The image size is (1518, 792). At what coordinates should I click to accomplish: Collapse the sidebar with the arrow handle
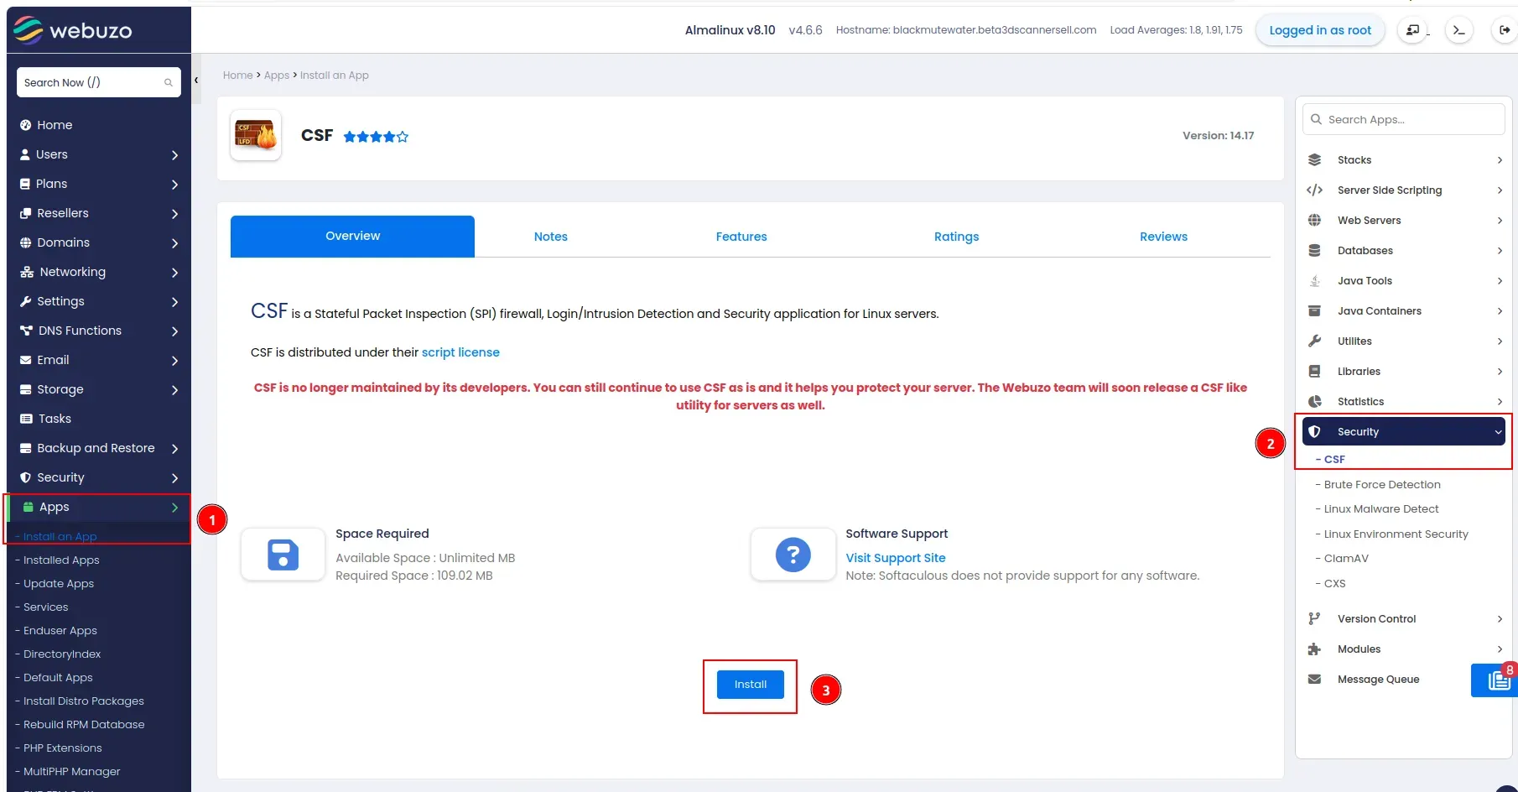[x=196, y=81]
